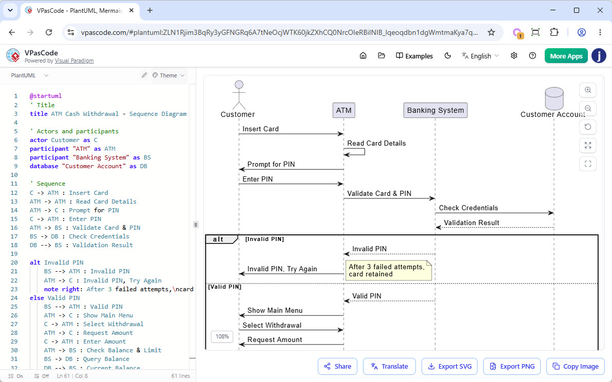Click line number 20 in gutter
Screen dimensions: 612x382
(x=14, y=263)
